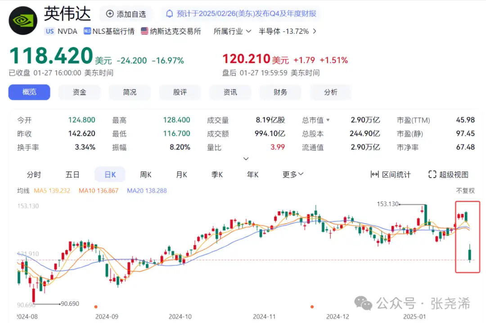Select the 年K chart period

(252, 175)
